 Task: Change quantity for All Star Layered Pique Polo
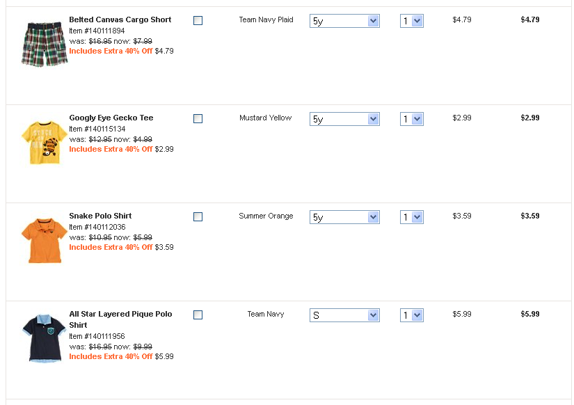412,316
